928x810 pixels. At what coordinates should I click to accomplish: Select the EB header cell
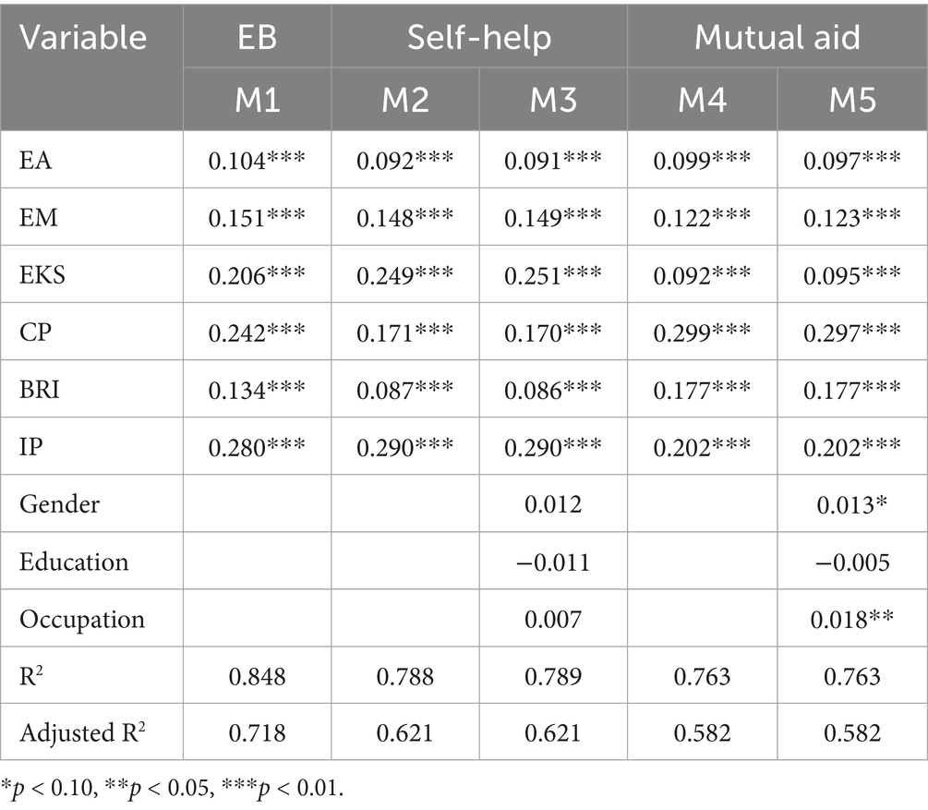[257, 37]
